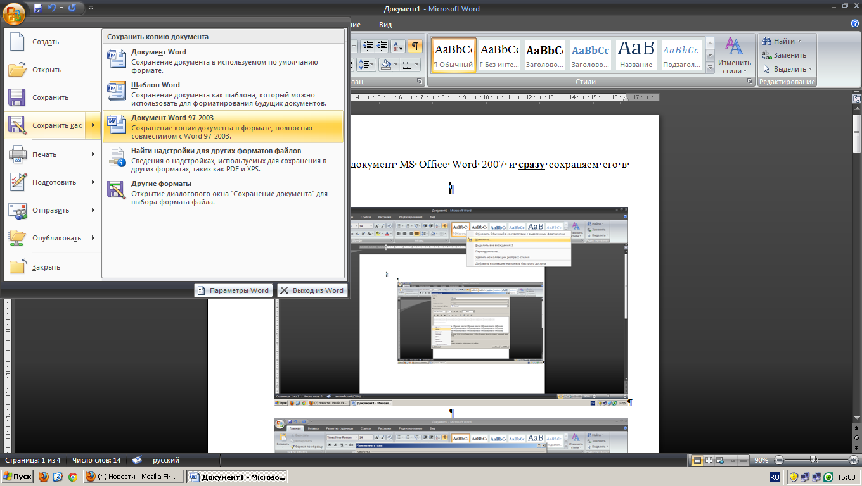Screen dimensions: 862x486
Task: Apply the Название style
Action: pos(636,55)
